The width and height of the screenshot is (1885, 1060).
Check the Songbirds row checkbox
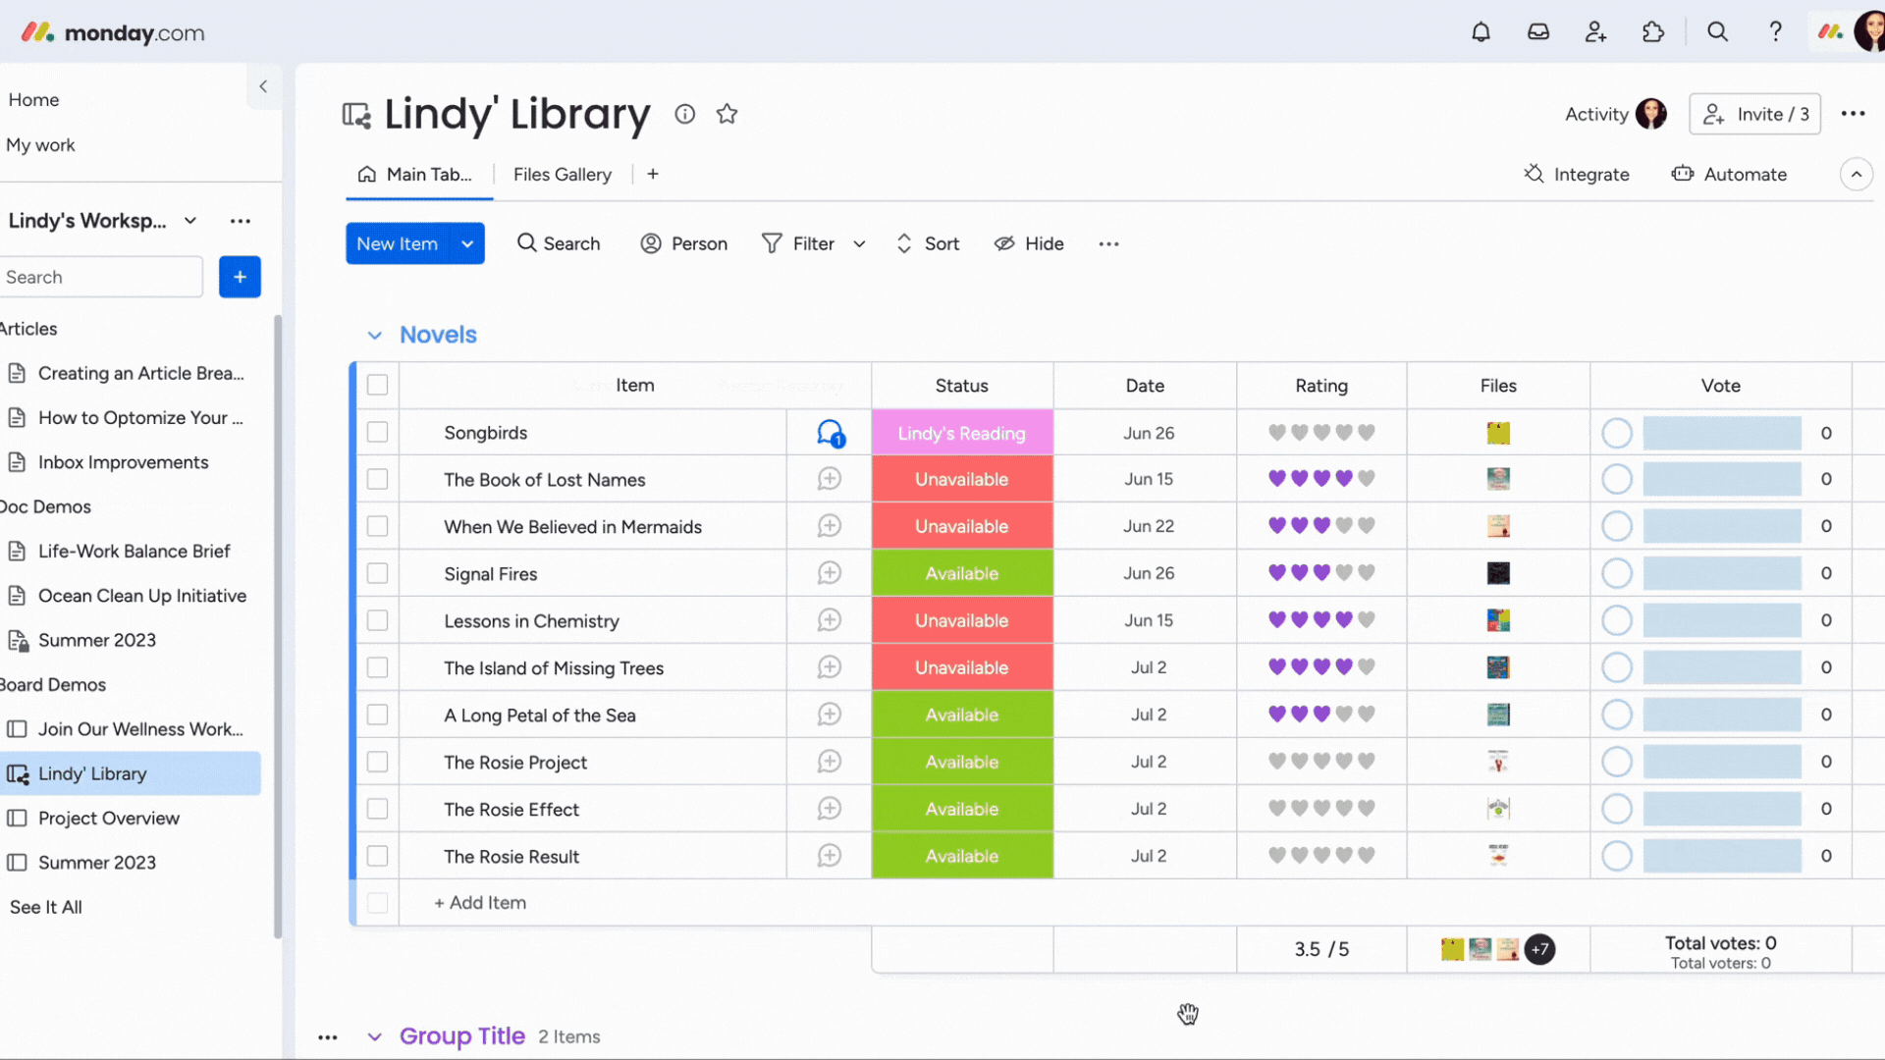[377, 432]
